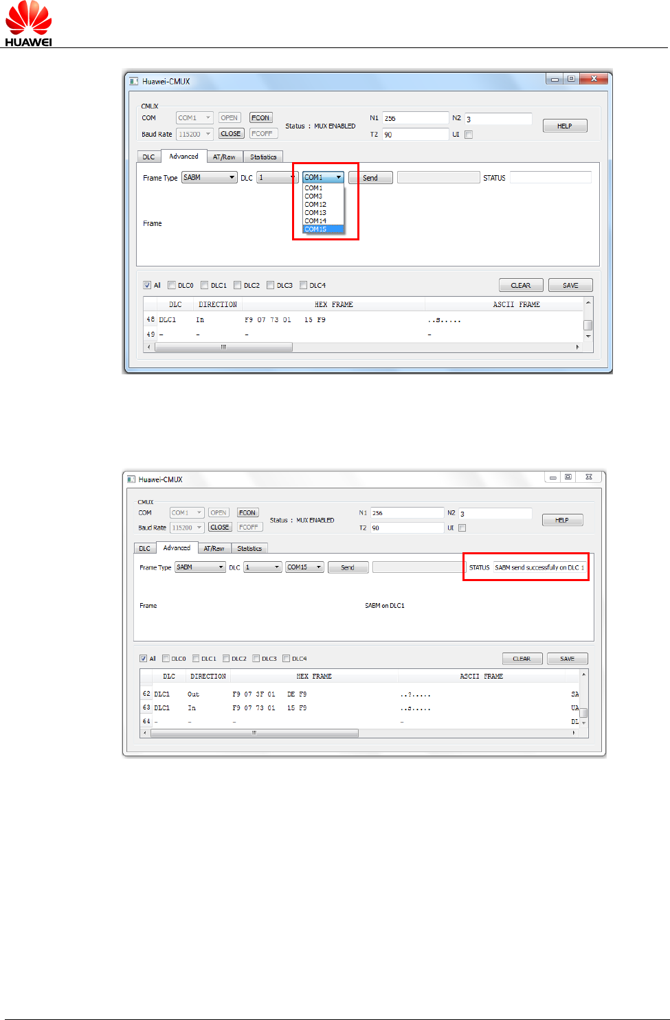Click the Huawei-CMUX title icon in upper window

click(x=134, y=81)
